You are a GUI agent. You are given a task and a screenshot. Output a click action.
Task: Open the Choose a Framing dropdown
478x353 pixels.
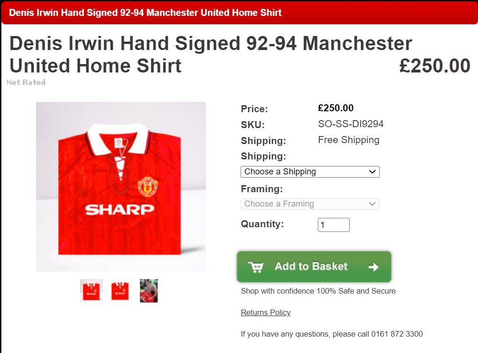310,204
